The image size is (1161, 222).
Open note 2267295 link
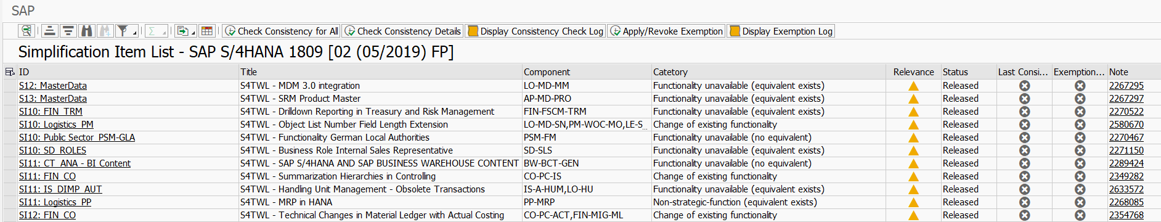[1126, 86]
